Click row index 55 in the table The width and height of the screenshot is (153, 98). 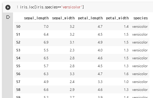(x=18, y=66)
